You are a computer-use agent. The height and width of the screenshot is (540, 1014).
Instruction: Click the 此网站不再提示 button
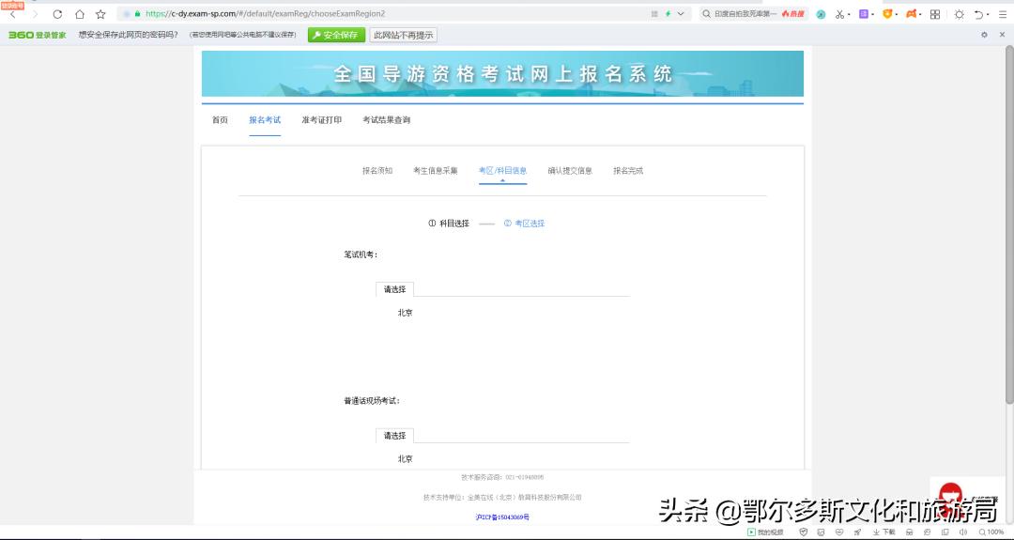click(404, 35)
